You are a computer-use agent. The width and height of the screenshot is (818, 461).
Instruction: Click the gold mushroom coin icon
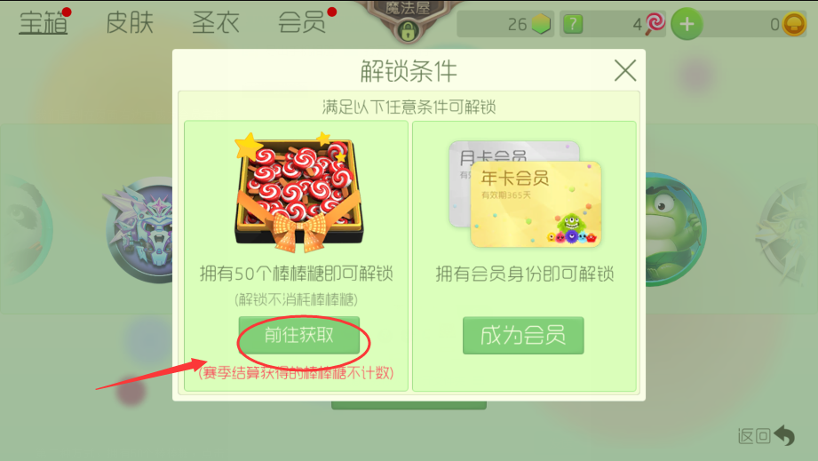793,24
